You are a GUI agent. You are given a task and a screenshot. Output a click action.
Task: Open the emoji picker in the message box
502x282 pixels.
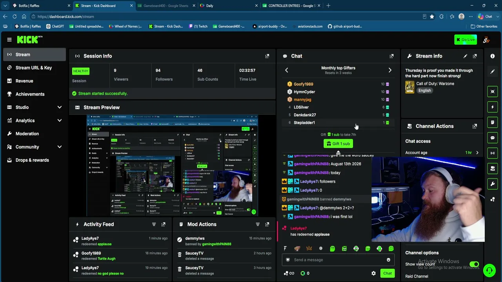388,260
